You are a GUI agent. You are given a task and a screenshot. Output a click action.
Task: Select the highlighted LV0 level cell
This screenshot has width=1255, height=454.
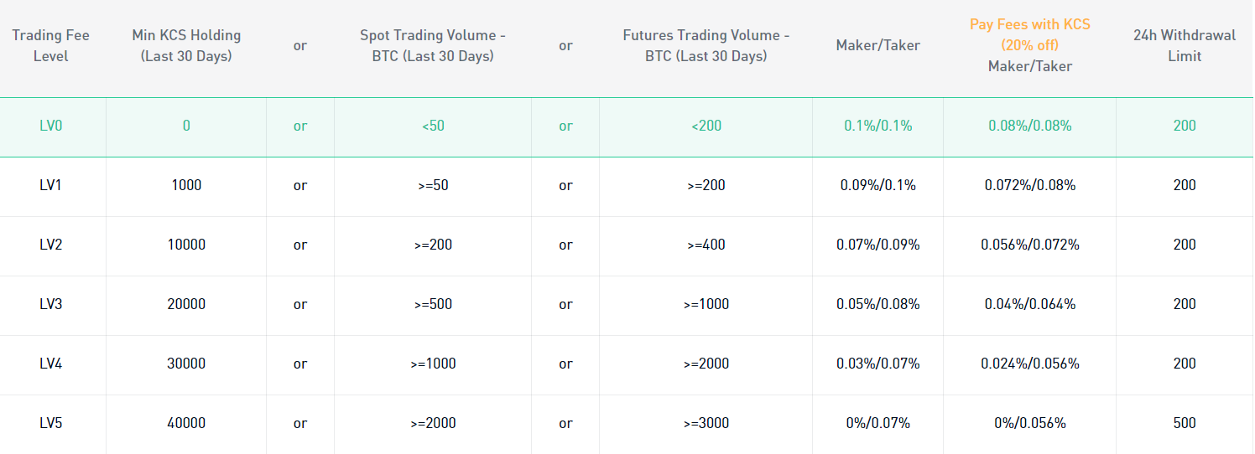point(51,126)
